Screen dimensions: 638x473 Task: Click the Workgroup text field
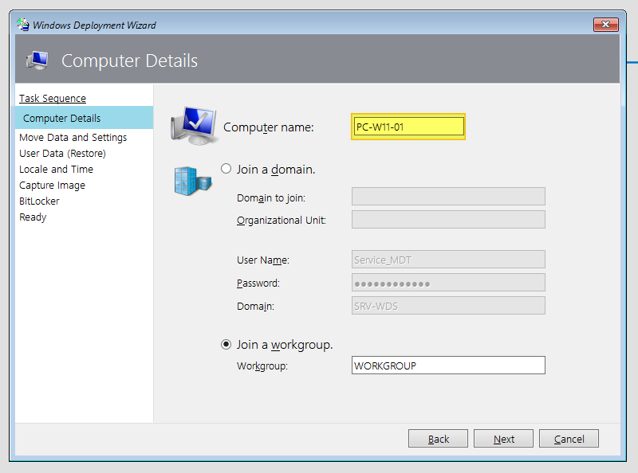click(448, 365)
